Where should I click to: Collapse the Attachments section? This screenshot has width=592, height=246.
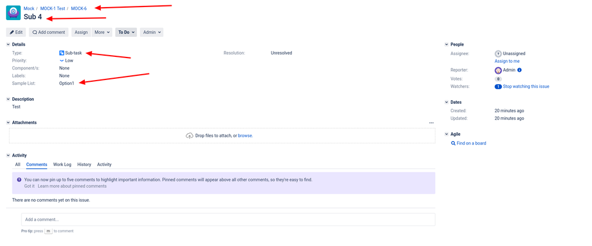click(x=8, y=123)
